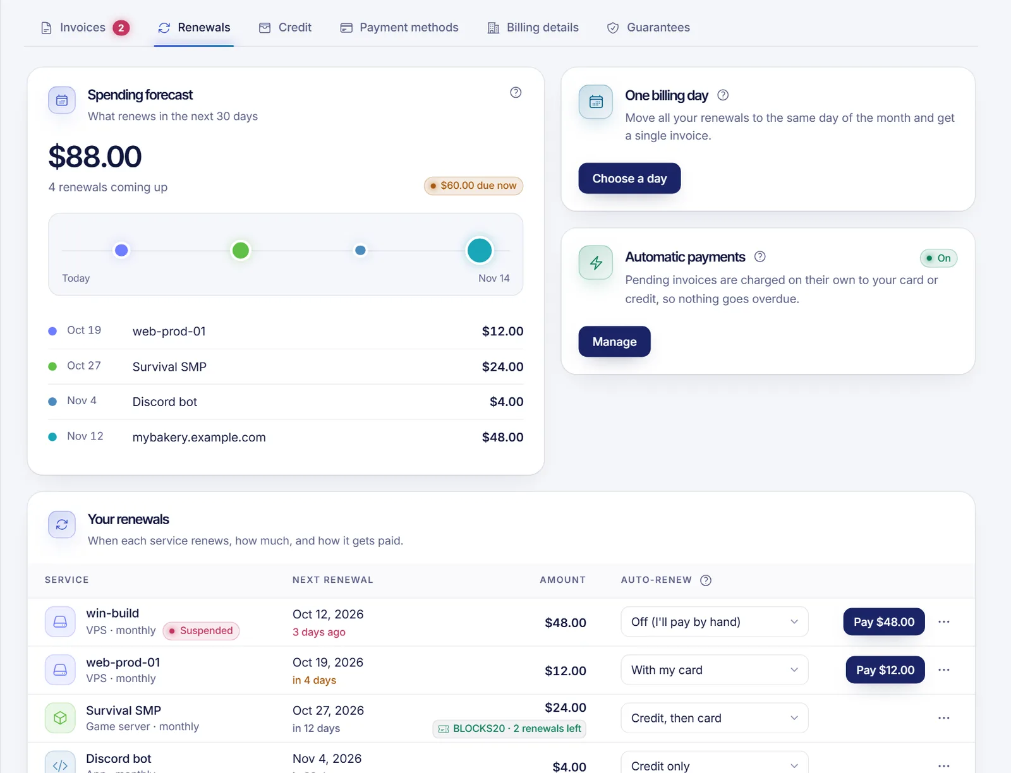The width and height of the screenshot is (1011, 773).
Task: Click the Invoices badge showing 2
Action: [x=121, y=28]
